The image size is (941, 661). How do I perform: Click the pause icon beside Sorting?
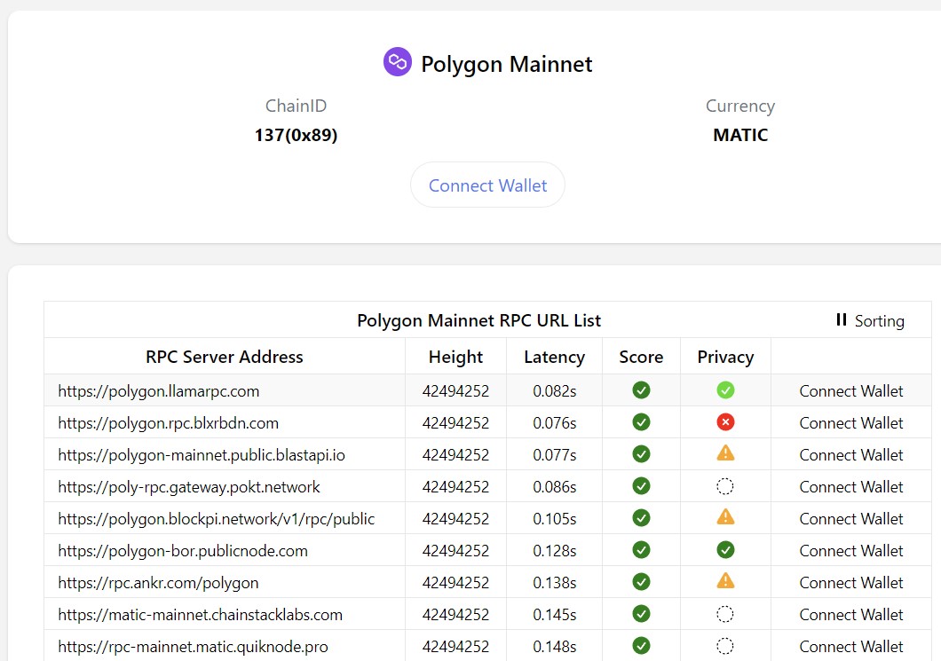(842, 319)
